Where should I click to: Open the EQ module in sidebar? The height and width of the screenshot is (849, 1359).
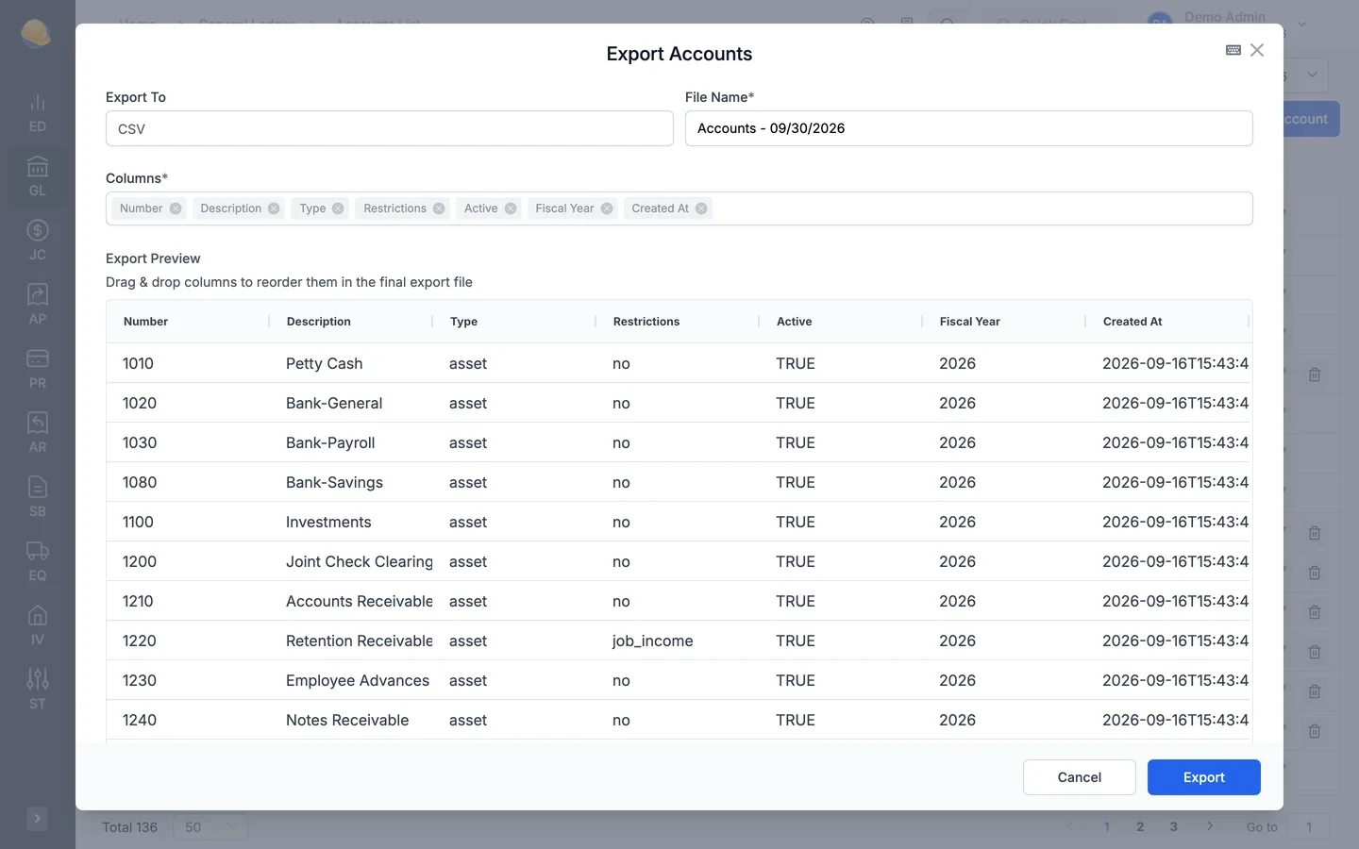coord(38,561)
